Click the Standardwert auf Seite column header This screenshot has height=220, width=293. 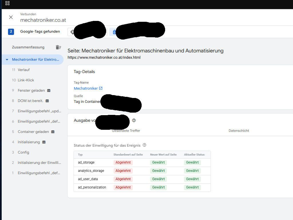point(128,154)
